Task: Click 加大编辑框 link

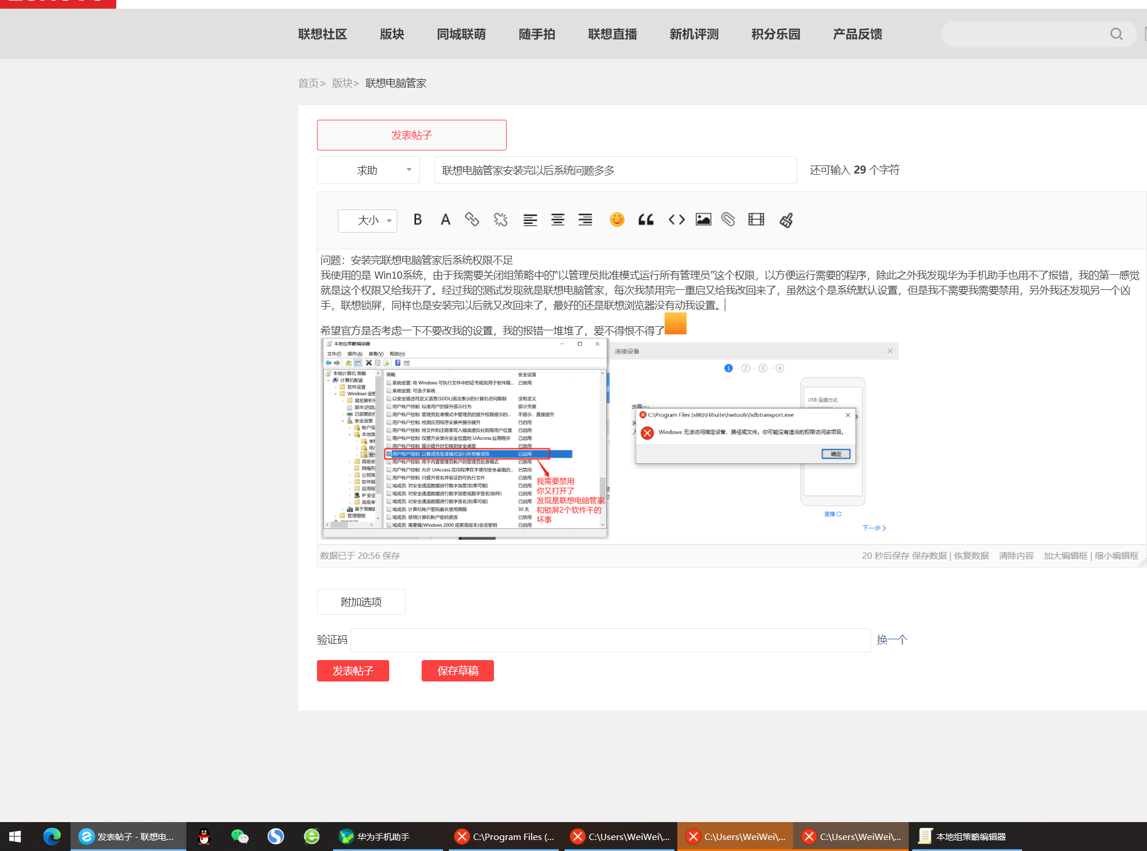Action: pyautogui.click(x=1065, y=555)
